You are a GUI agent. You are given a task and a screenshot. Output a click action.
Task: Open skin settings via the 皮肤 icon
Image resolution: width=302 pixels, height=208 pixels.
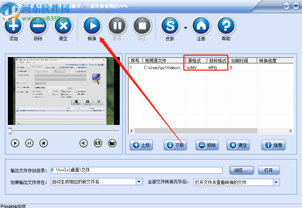point(170,26)
